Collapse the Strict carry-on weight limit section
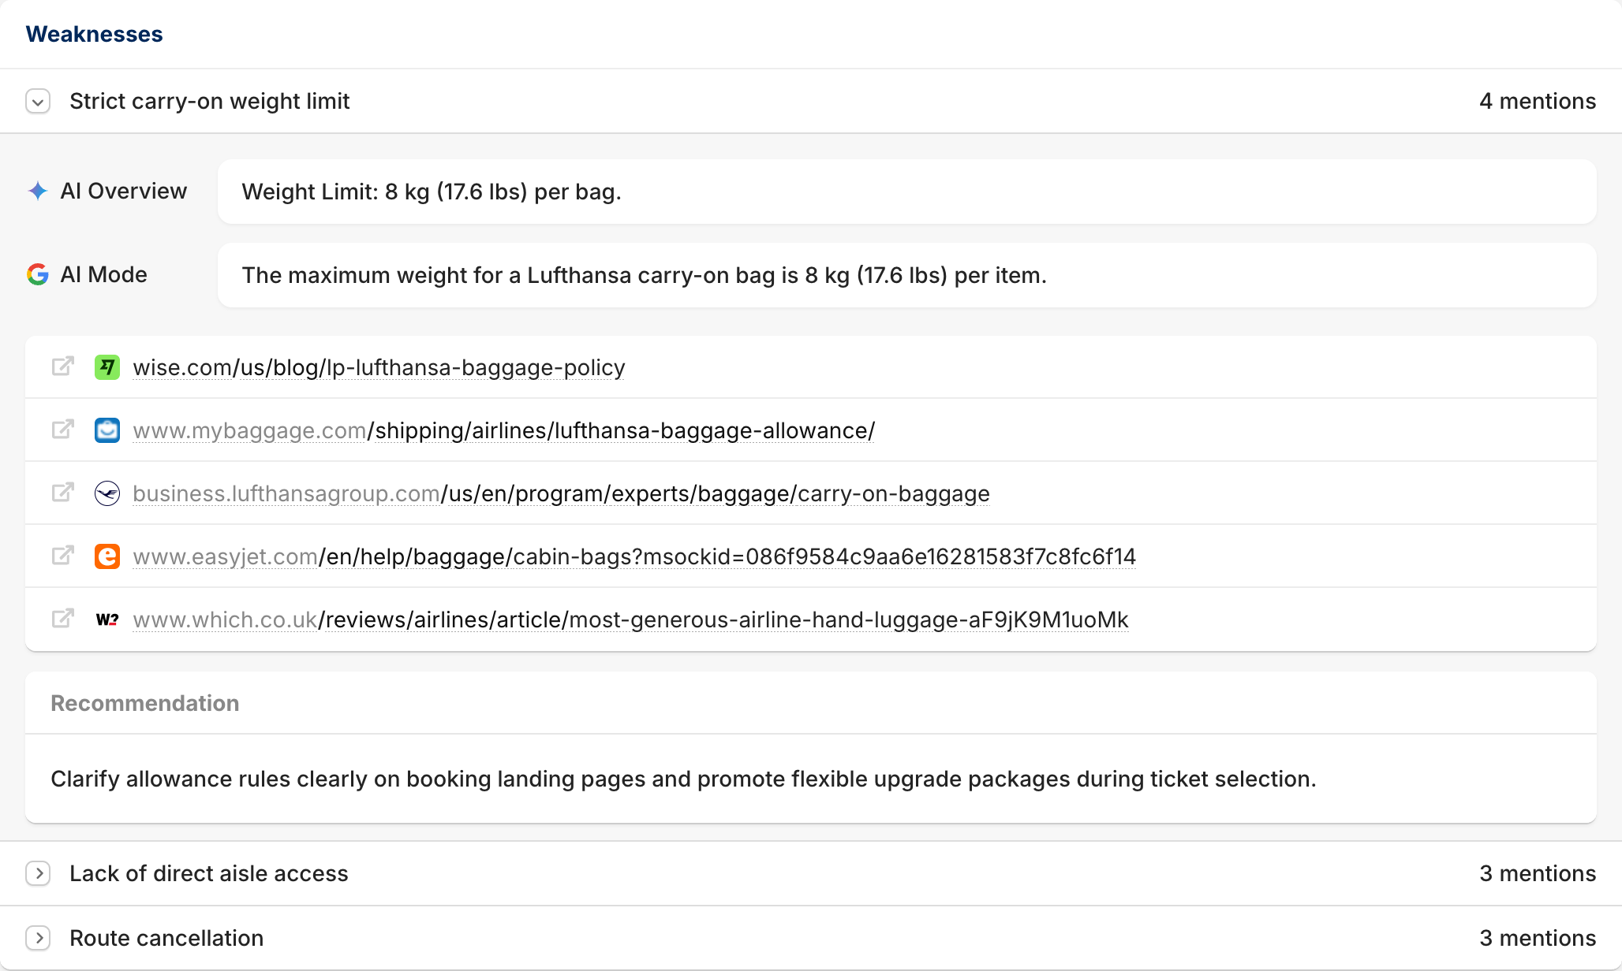This screenshot has width=1622, height=971. 38,102
